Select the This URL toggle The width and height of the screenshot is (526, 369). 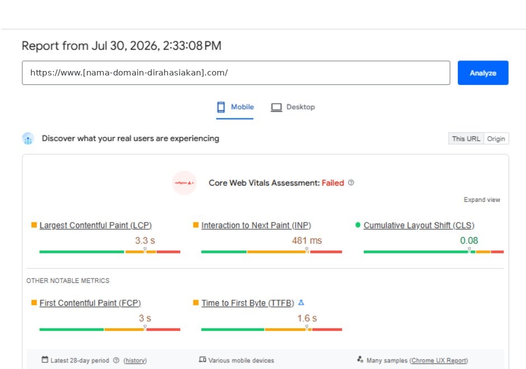pyautogui.click(x=466, y=139)
